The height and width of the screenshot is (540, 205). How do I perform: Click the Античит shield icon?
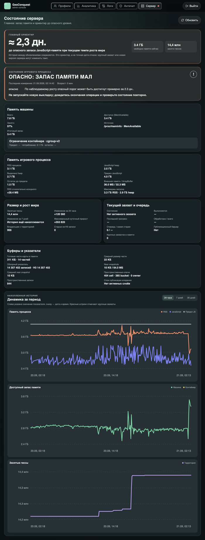click(x=121, y=6)
